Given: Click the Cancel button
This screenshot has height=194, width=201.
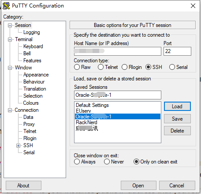Looking at the screenshot, I should [177, 186].
